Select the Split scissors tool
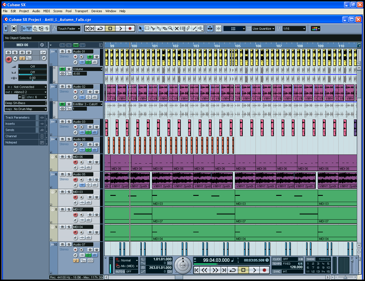Image resolution: width=365 pixels, height=281 pixels. coord(153,28)
